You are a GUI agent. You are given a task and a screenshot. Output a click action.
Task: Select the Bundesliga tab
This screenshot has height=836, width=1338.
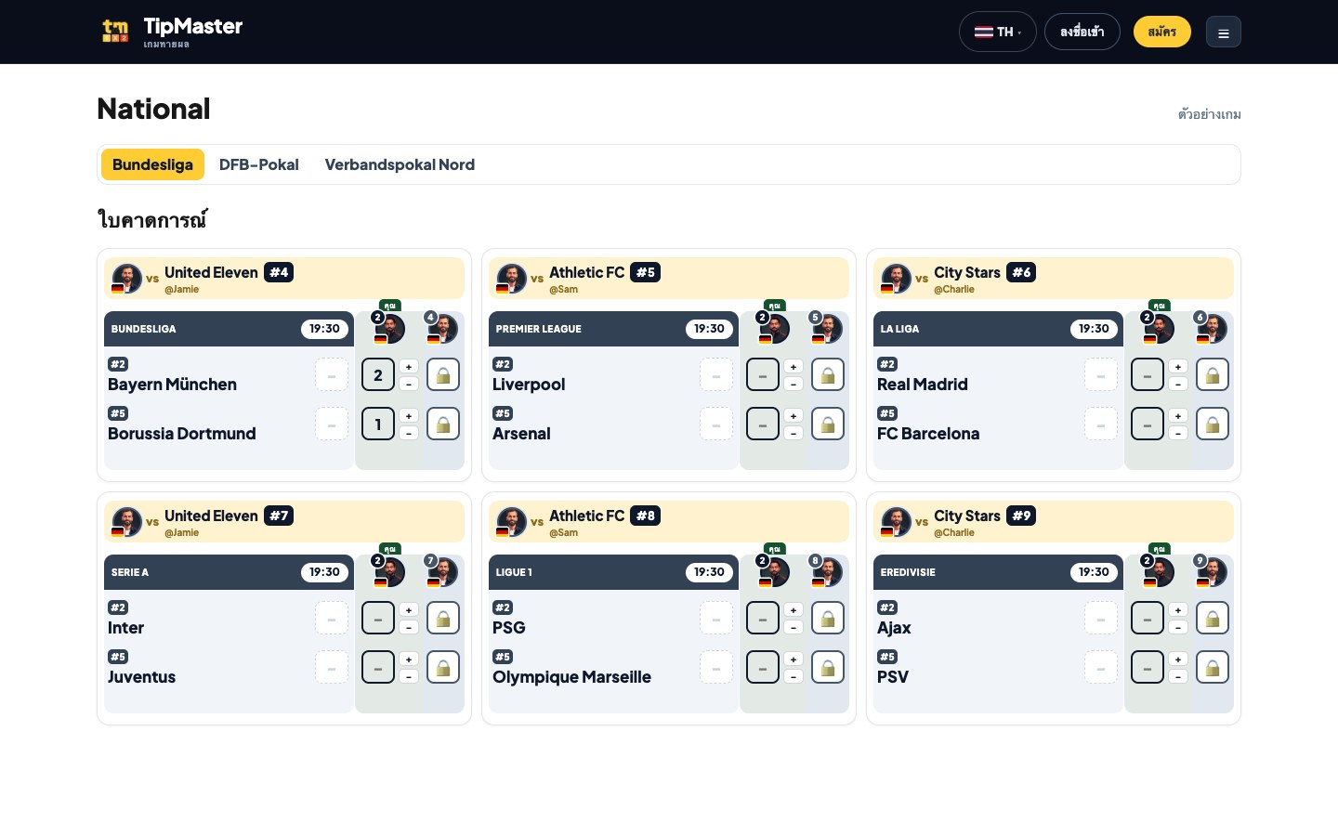coord(152,164)
